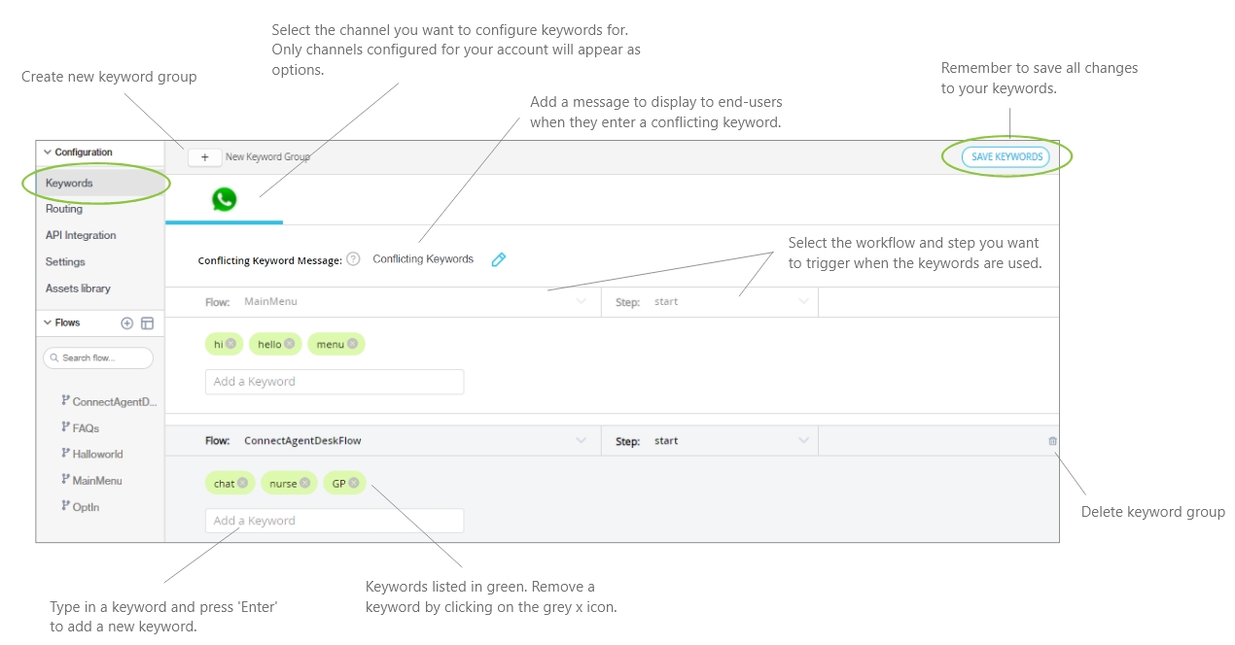
Task: Edit conflicting keyword message with pencil icon
Action: (x=499, y=259)
